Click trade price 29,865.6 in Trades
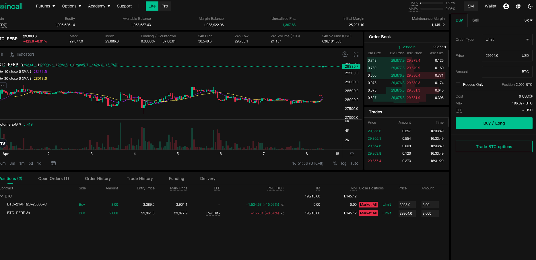 (374, 131)
